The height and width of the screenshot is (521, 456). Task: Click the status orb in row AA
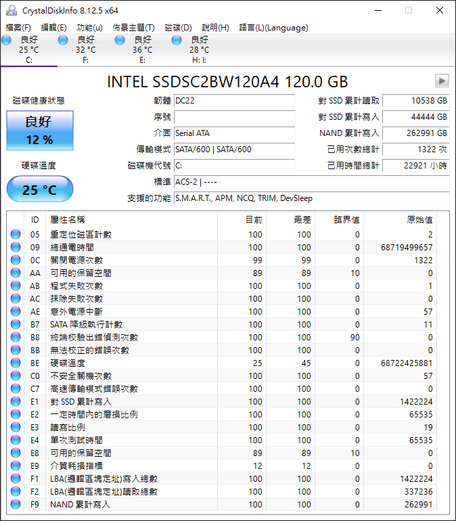[16, 273]
